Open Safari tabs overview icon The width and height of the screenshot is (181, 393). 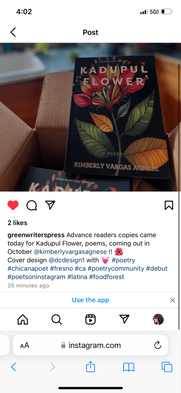167,367
